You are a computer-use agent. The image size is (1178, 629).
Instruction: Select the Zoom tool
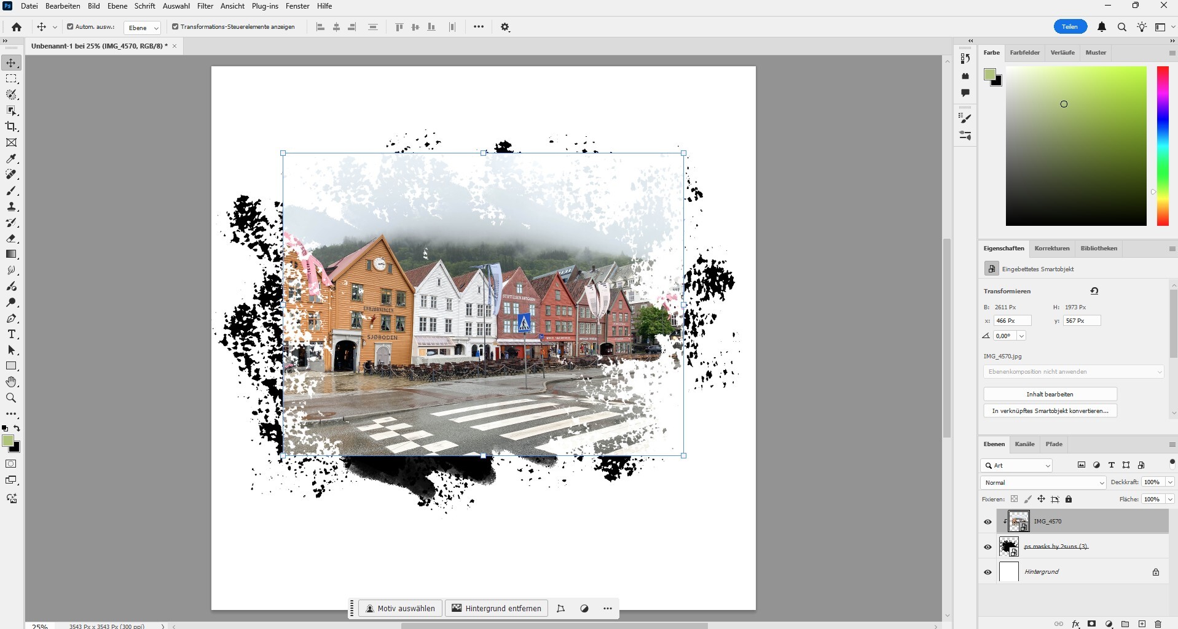tap(11, 398)
